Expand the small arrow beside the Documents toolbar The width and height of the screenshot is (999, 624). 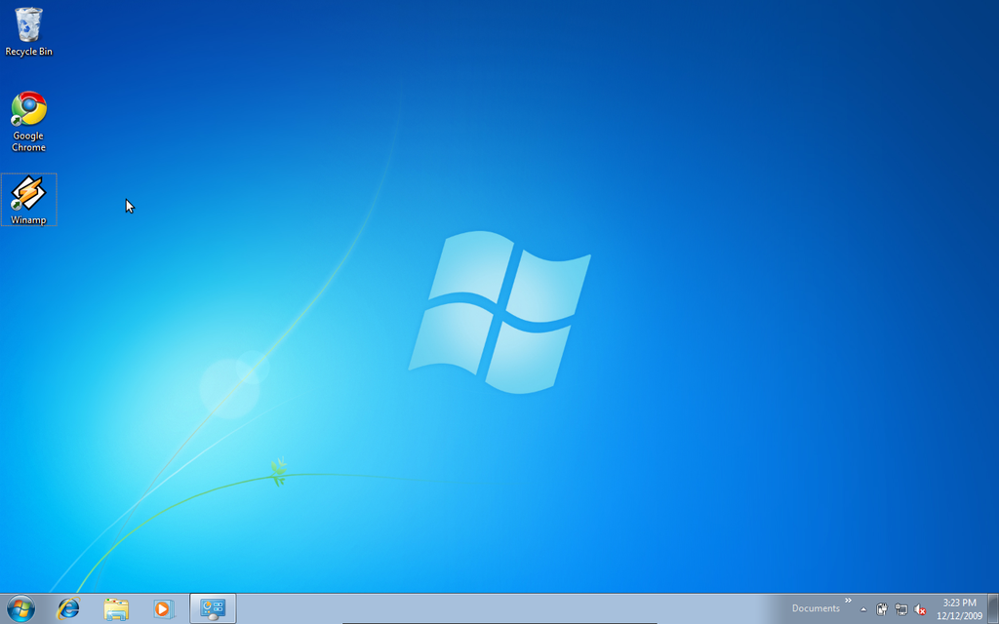[847, 600]
